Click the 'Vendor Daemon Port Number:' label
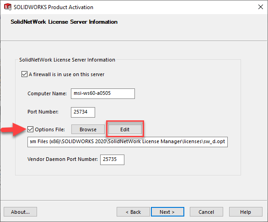 tap(63, 159)
